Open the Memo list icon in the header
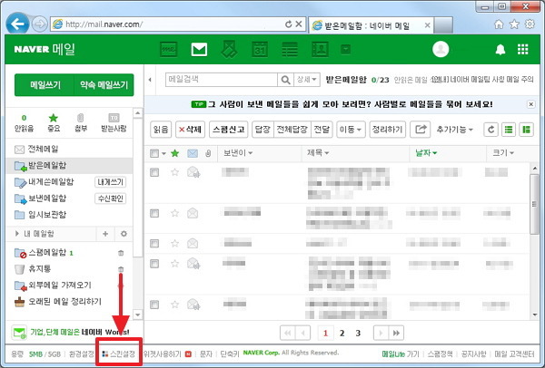Image resolution: width=545 pixels, height=368 pixels. tap(290, 50)
